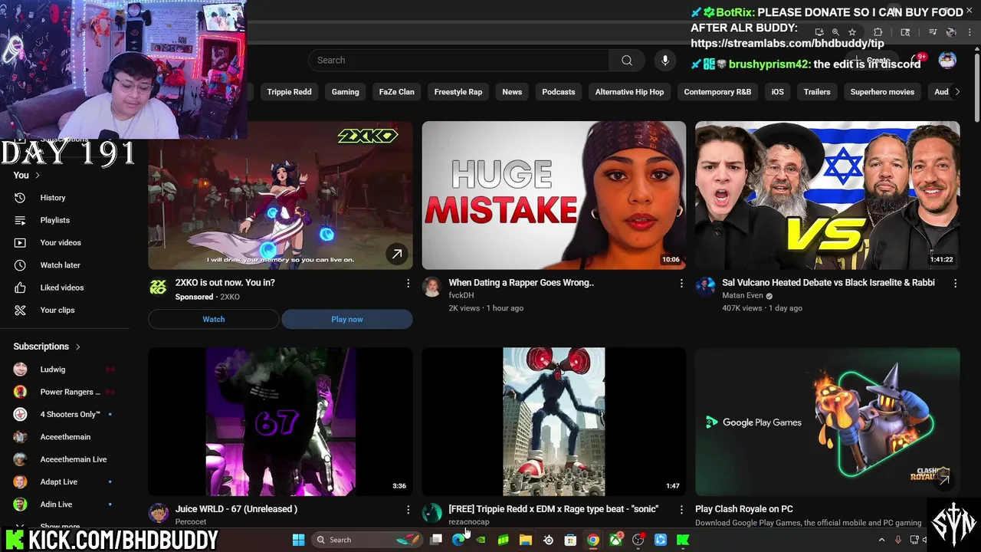Select the Superhero movies chip
The height and width of the screenshot is (552, 981).
[882, 92]
